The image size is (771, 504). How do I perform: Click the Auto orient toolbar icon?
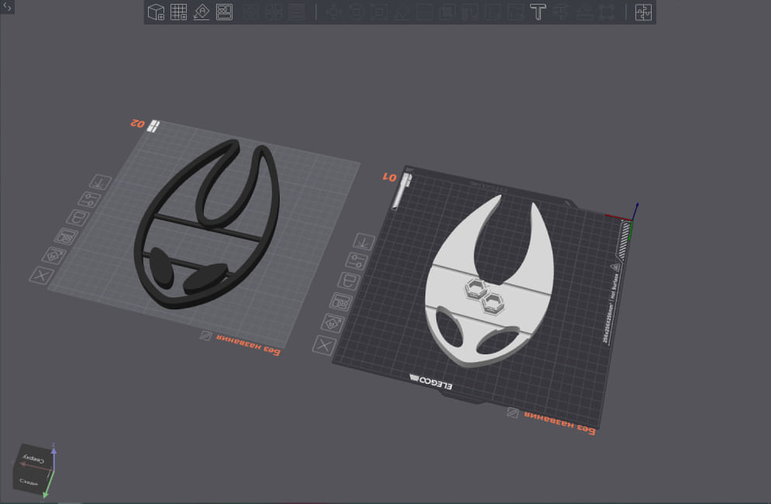pyautogui.click(x=201, y=12)
